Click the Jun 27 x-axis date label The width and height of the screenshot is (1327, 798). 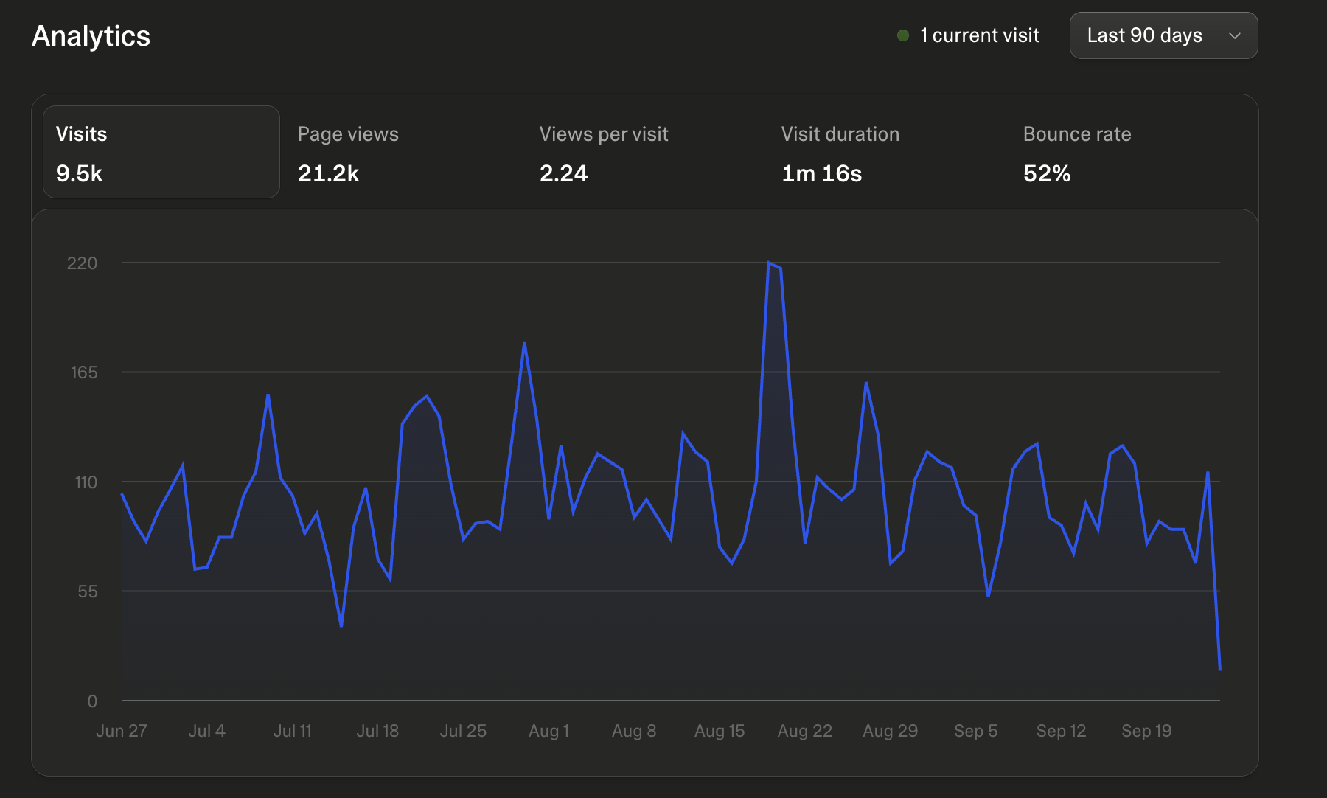pos(122,731)
